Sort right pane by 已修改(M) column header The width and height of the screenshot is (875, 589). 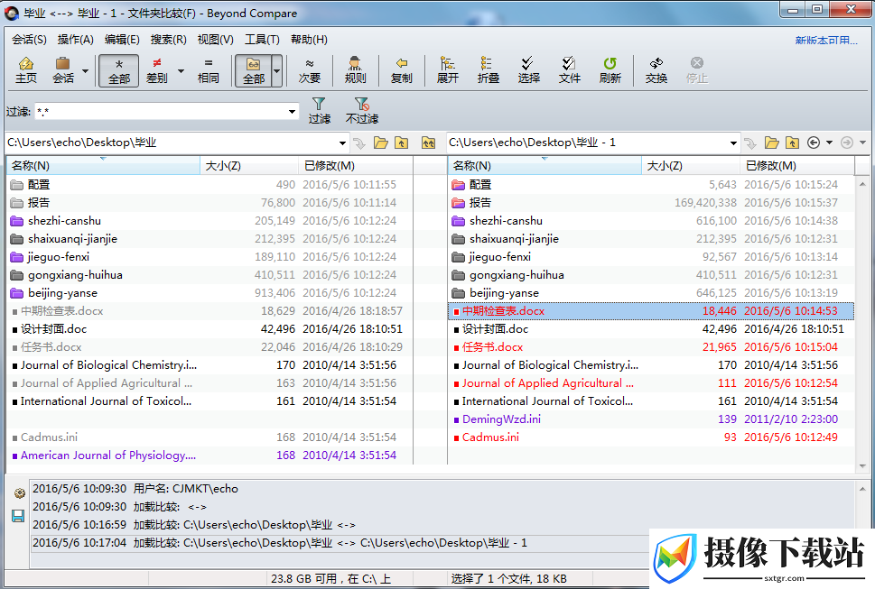pyautogui.click(x=796, y=165)
